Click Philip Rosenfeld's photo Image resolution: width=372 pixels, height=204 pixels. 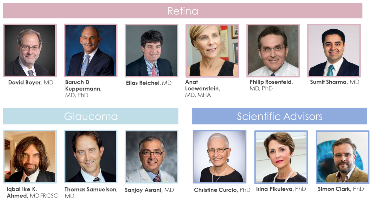[x=273, y=50]
